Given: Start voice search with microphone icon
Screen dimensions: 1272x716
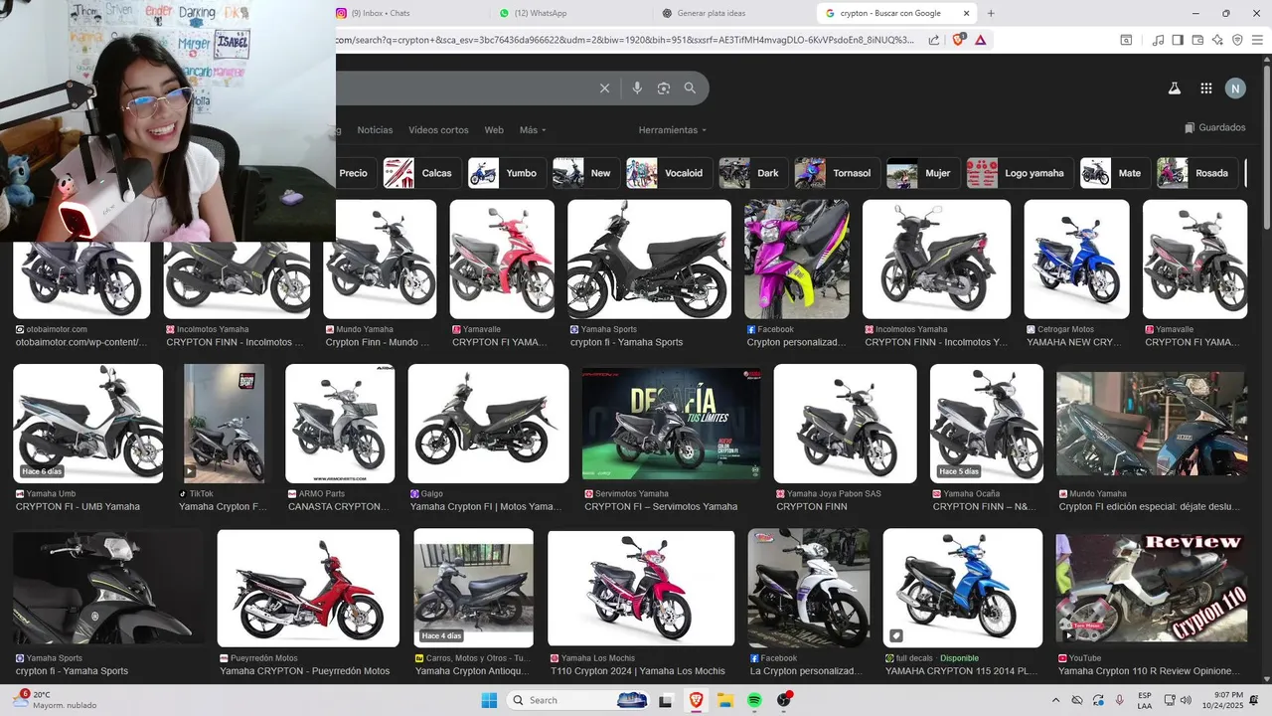Looking at the screenshot, I should (637, 89).
